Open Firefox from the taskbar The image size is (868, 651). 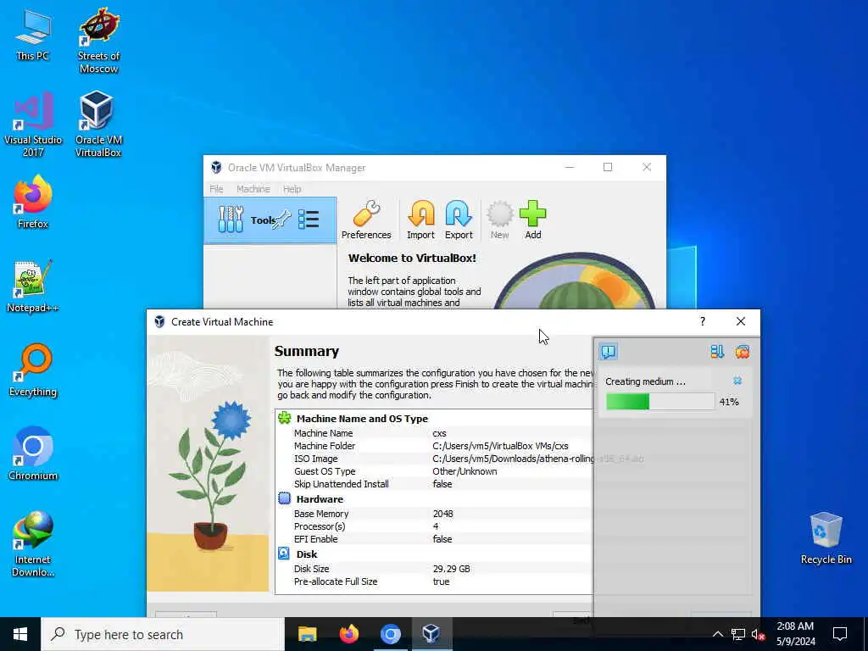click(x=348, y=634)
